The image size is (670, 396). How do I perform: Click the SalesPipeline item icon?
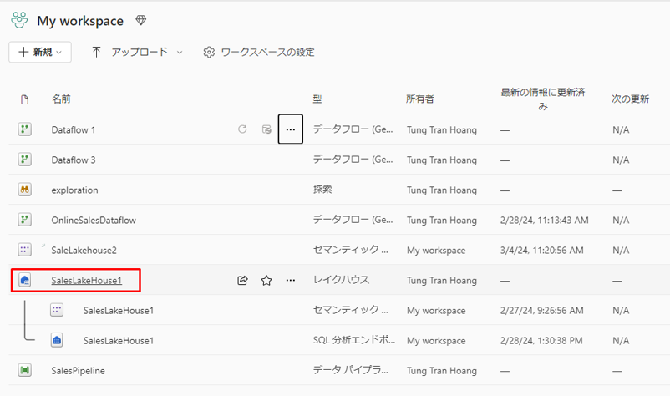25,370
